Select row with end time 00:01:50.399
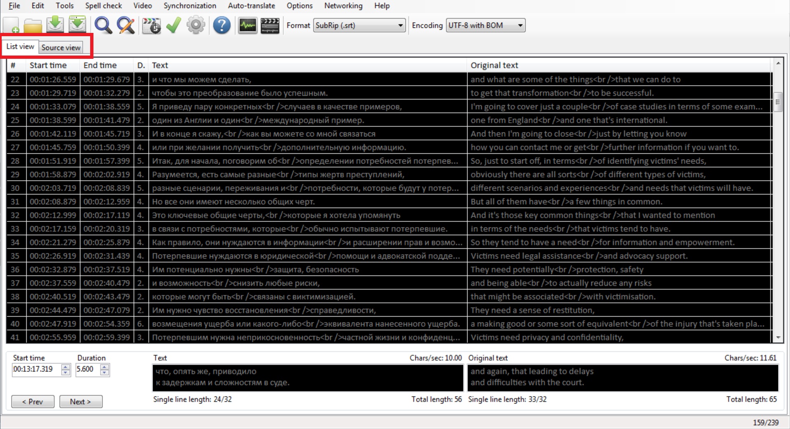The image size is (790, 429). click(389, 147)
